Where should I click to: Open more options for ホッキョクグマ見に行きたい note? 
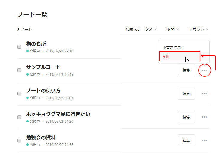pos(204,117)
